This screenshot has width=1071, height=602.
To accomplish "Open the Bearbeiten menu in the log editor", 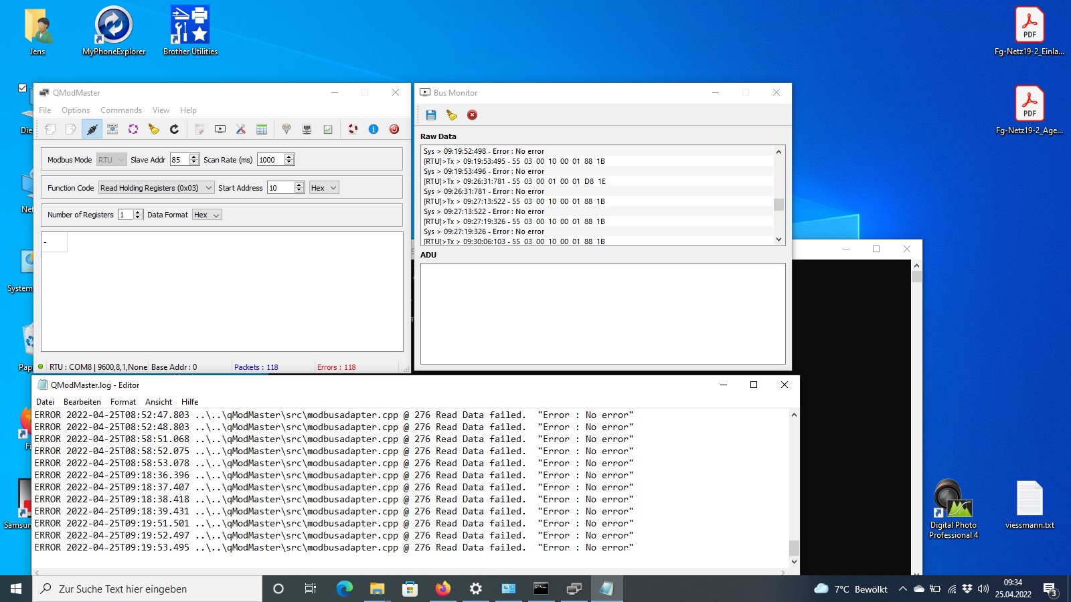I will pos(82,402).
